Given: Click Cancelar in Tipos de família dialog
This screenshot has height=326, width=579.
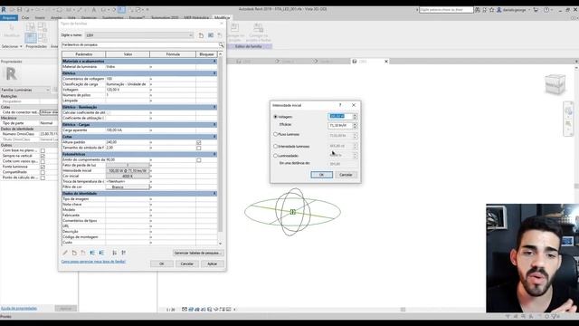Looking at the screenshot, I should [x=187, y=264].
